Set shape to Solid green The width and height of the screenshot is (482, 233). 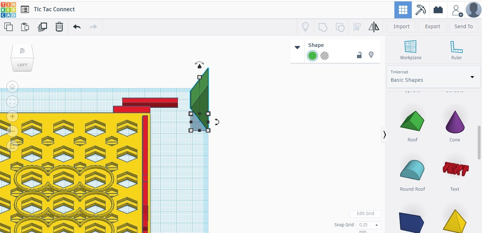pos(312,56)
